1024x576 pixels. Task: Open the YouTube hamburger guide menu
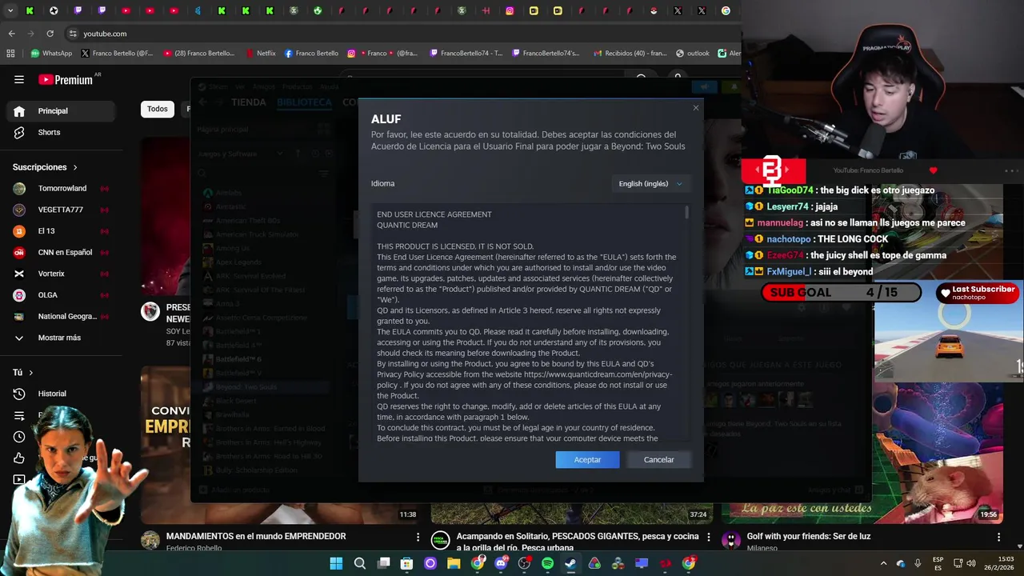click(x=19, y=79)
